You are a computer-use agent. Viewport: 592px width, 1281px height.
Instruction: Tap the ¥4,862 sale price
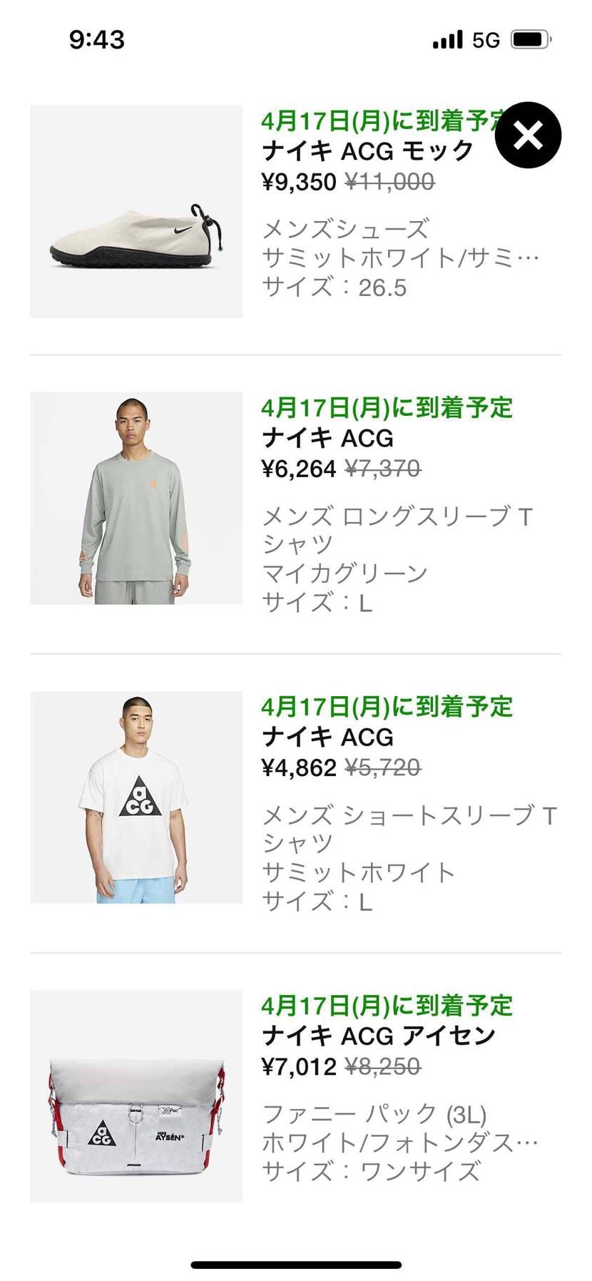tap(299, 768)
